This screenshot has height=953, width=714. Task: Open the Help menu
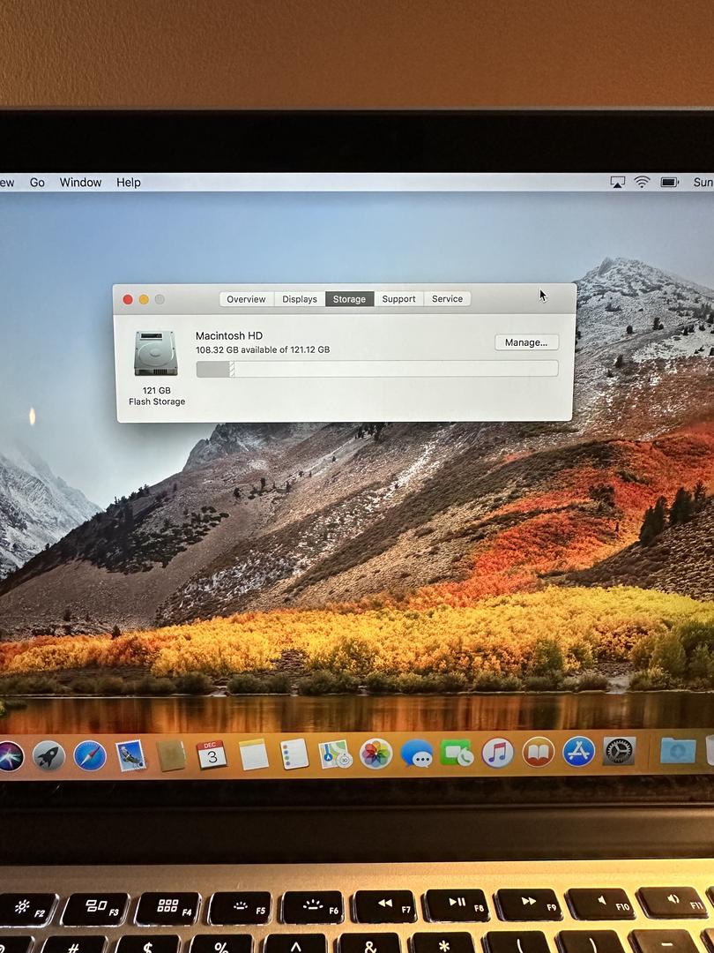coord(128,183)
